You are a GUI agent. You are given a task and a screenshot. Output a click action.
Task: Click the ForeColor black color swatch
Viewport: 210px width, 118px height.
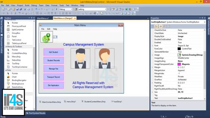pos(179,49)
